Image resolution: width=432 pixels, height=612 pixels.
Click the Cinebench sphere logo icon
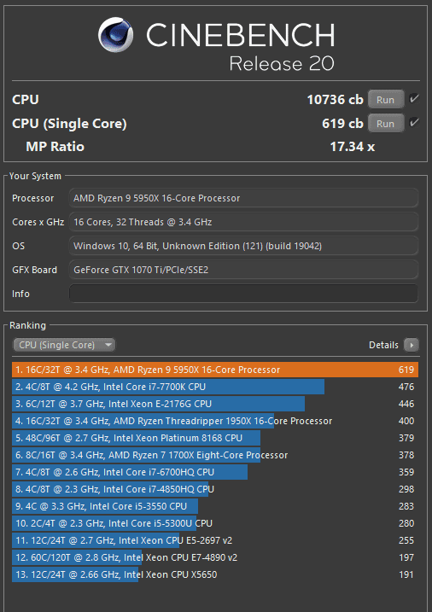[115, 34]
